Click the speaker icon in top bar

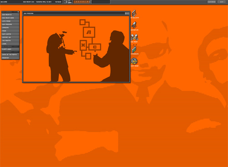pos(66,2)
